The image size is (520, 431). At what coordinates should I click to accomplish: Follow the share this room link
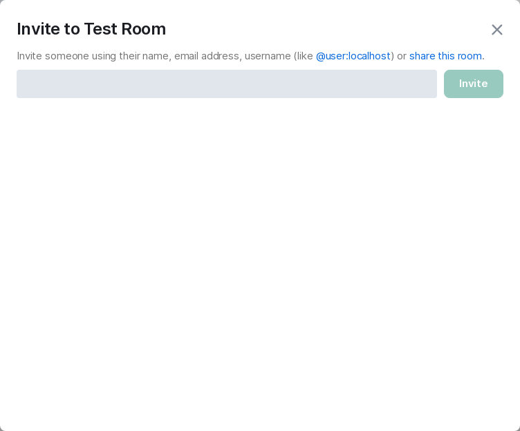click(445, 56)
